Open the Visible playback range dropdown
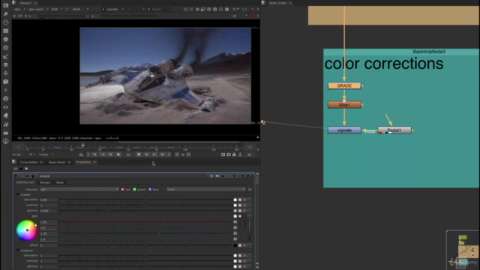 [46, 154]
